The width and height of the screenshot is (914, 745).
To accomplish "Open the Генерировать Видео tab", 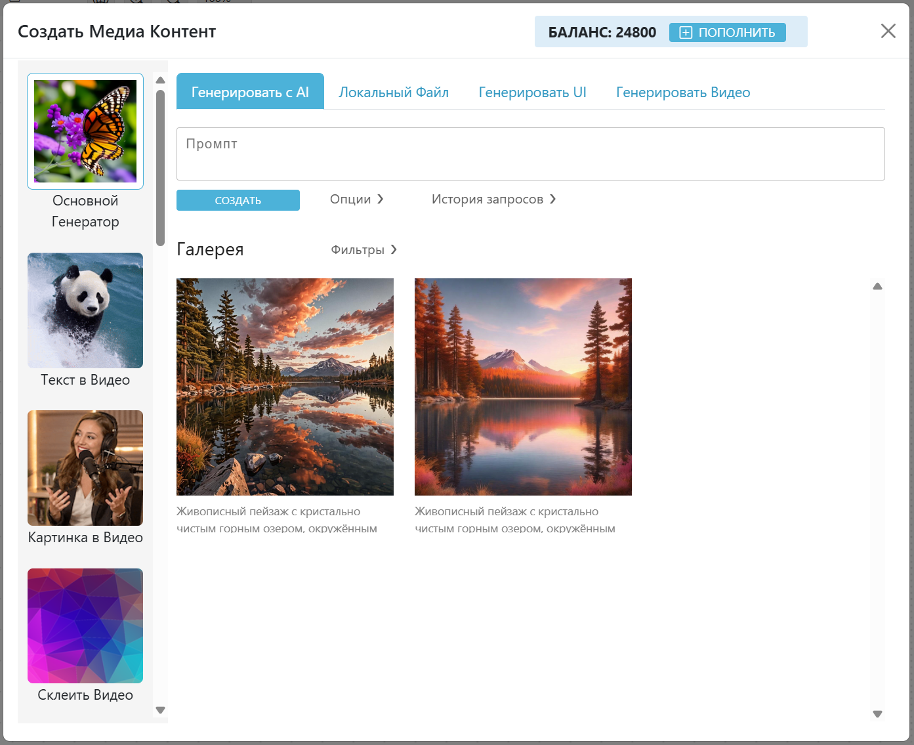I will click(x=682, y=93).
